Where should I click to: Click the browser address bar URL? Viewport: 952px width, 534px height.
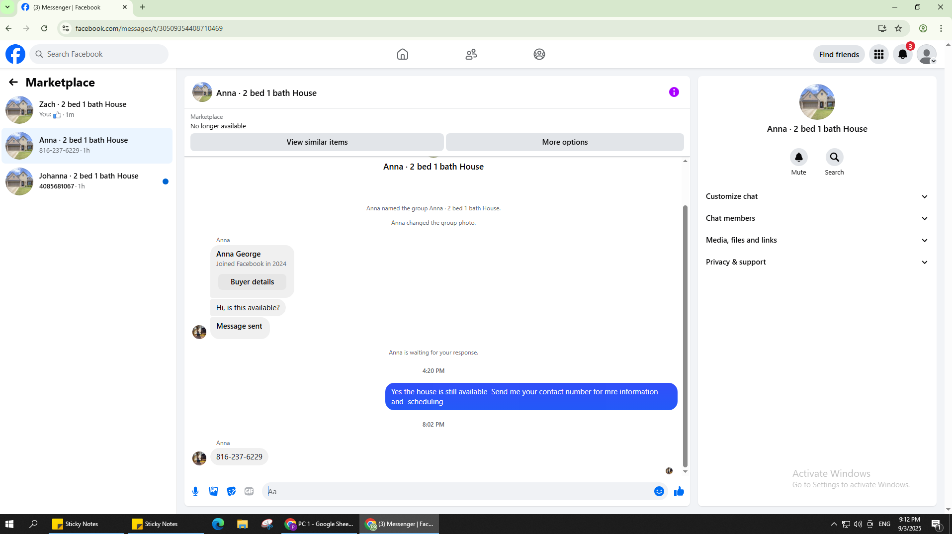(x=149, y=28)
